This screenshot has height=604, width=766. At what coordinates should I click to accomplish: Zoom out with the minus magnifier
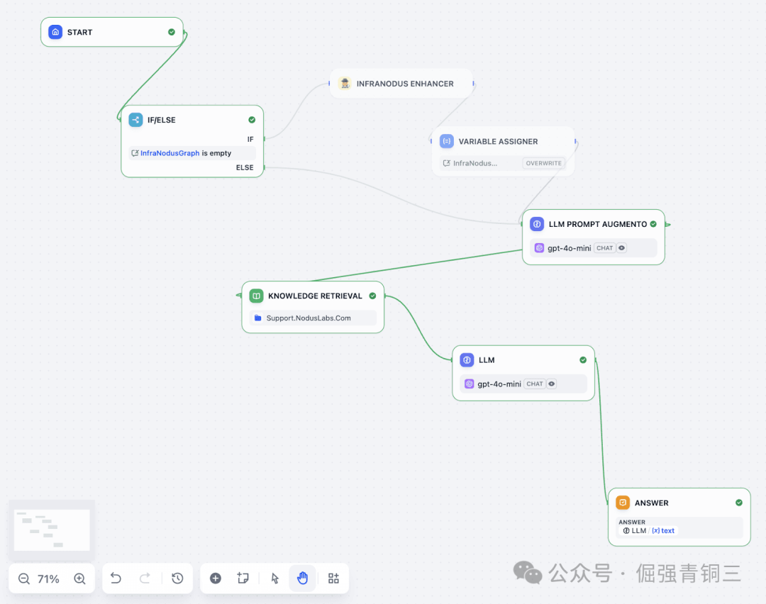[24, 578]
